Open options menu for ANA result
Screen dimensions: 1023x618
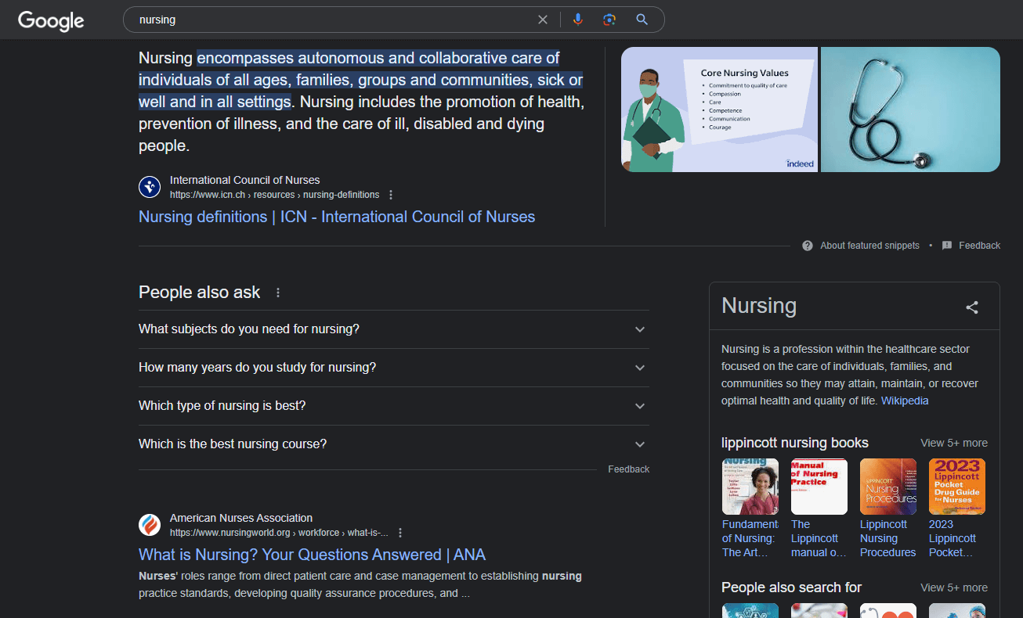click(400, 533)
